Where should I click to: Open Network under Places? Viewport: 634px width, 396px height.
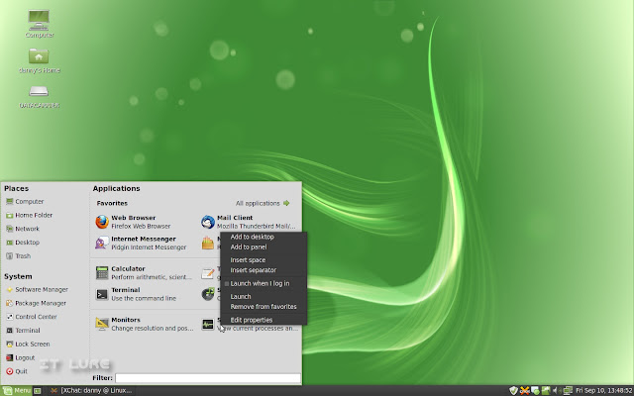click(23, 229)
